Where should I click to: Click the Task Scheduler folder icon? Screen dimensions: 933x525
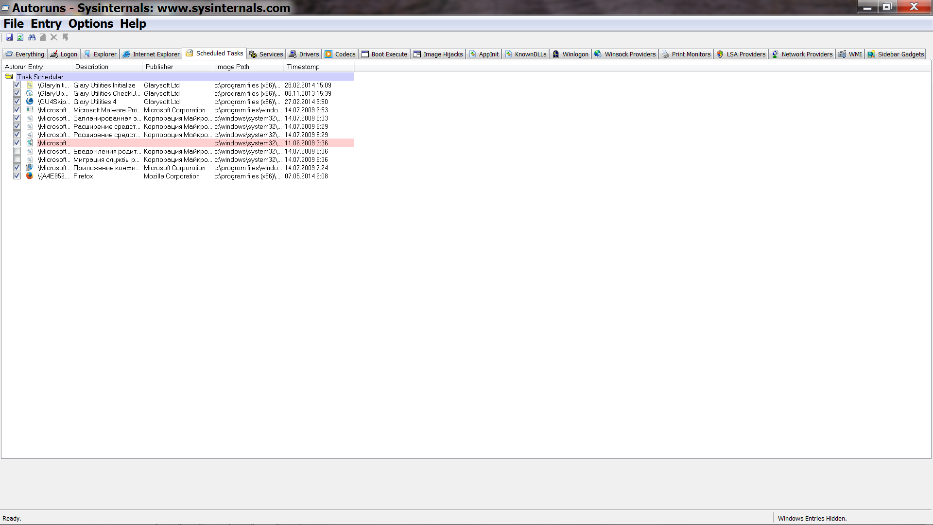coord(9,76)
